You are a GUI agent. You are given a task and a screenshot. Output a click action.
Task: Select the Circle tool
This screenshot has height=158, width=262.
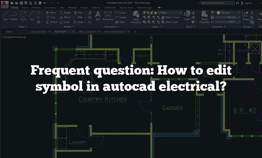tap(23, 16)
